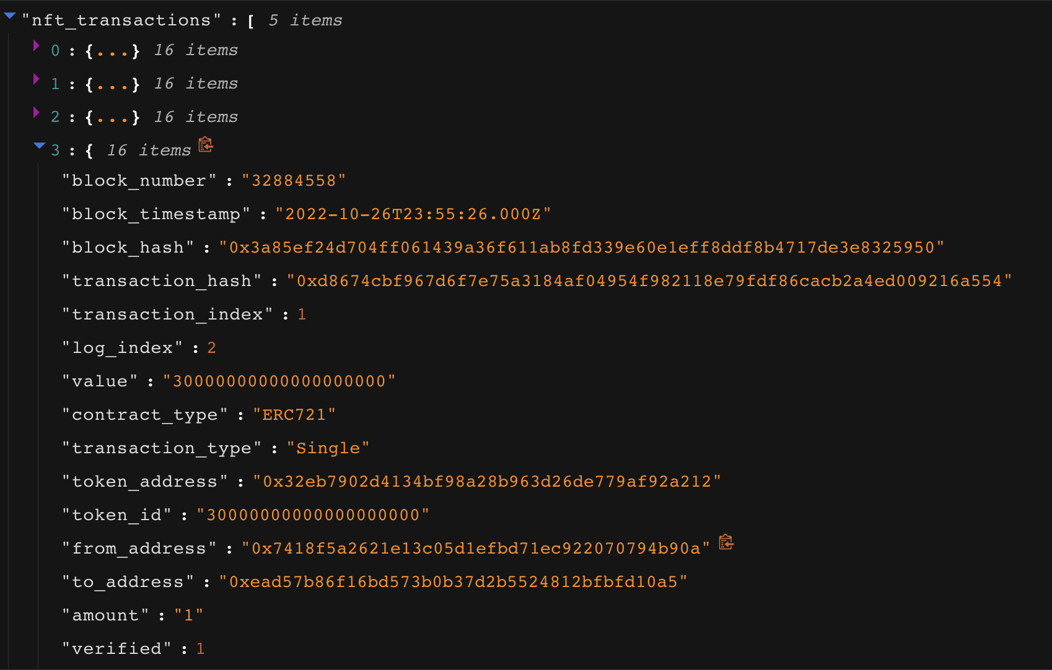Select the Single transaction_type value
Viewport: 1052px width, 670px height.
click(328, 448)
